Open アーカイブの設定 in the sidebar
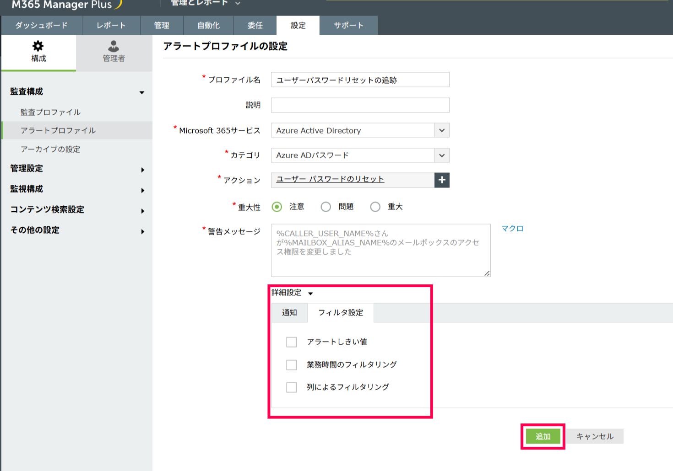This screenshot has height=471, width=673. 50,150
